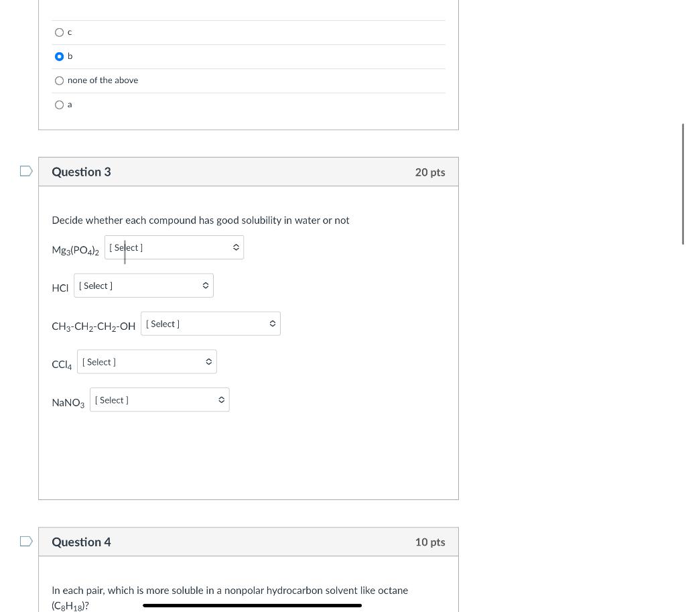
Task: Open the CCl4 solubility select box
Action: 147,361
